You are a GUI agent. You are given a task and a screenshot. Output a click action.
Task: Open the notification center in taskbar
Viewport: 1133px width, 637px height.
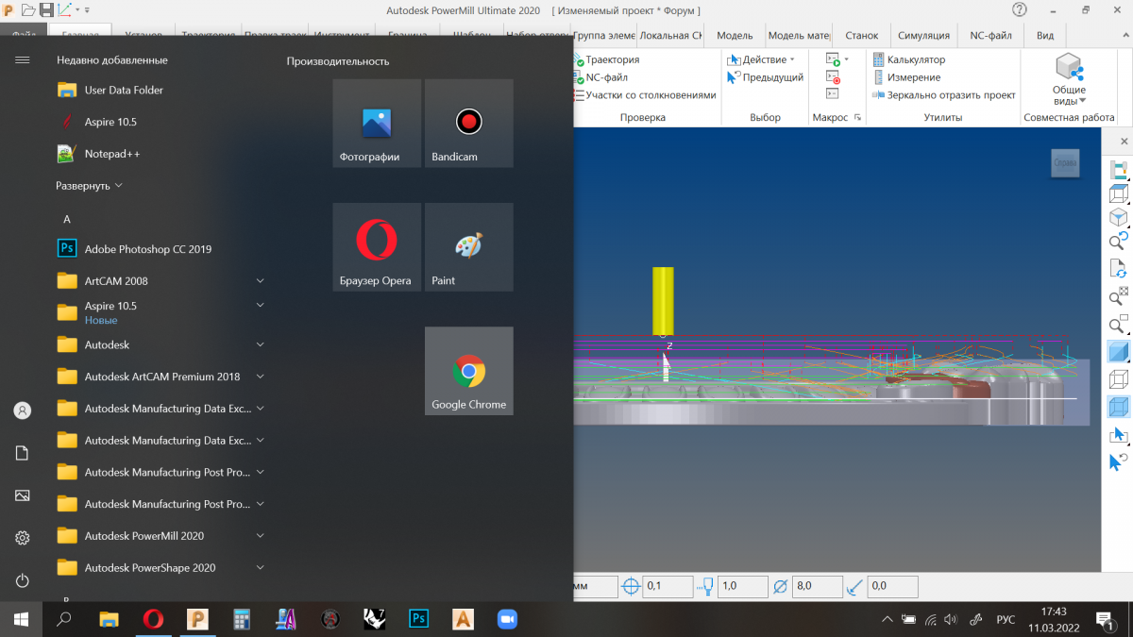coord(1104,619)
